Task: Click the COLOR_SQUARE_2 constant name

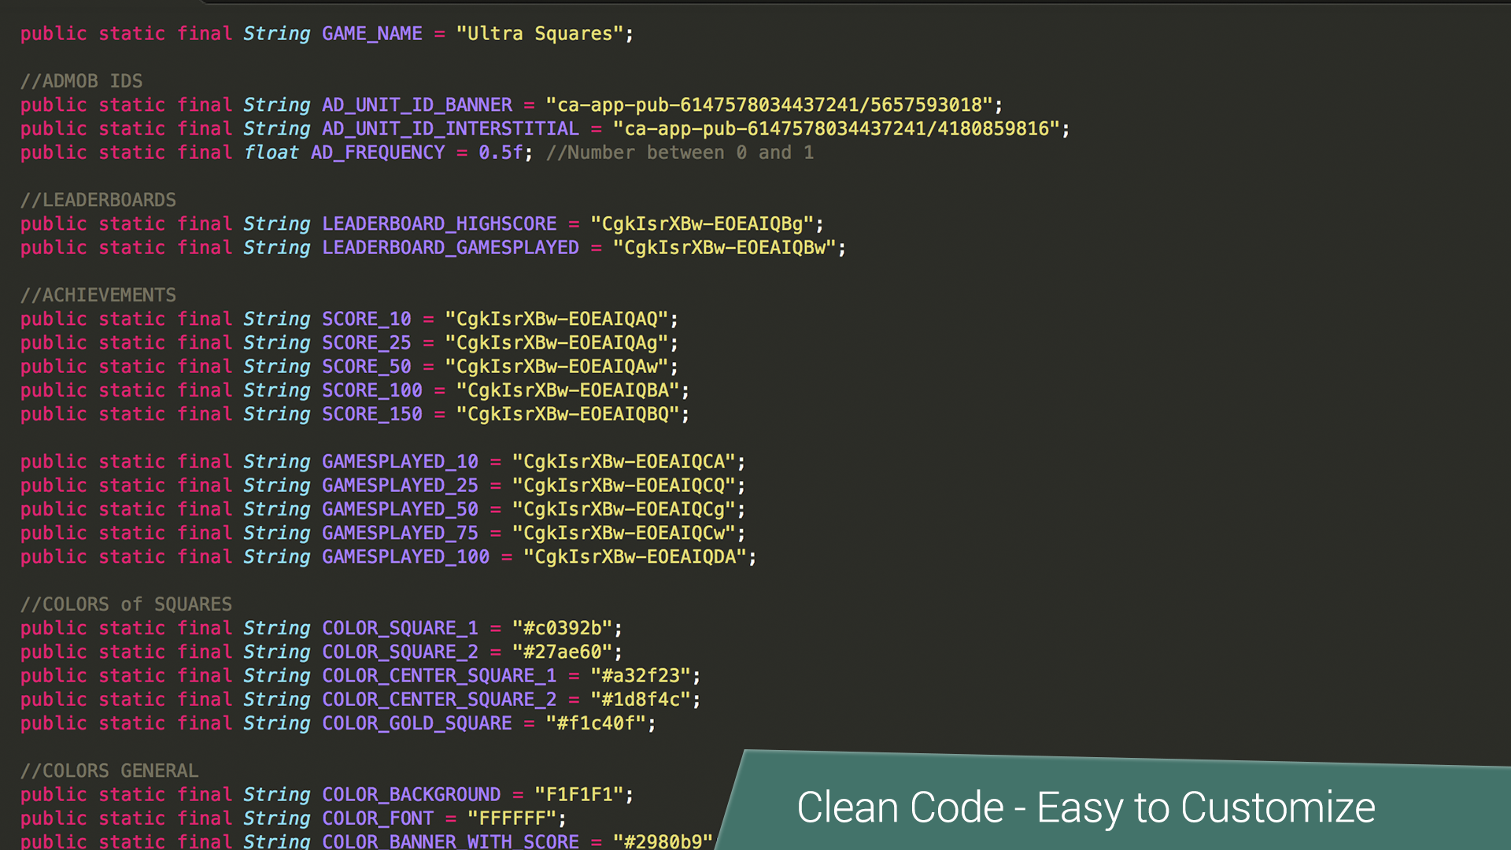Action: point(399,652)
